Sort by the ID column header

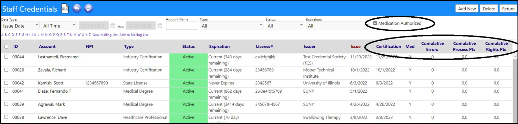click(16, 47)
